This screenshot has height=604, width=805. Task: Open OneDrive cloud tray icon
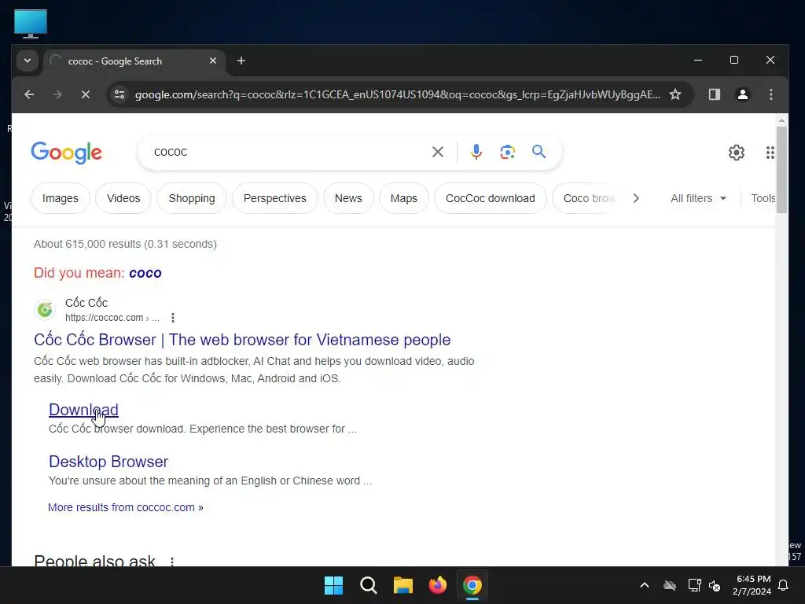tap(670, 585)
